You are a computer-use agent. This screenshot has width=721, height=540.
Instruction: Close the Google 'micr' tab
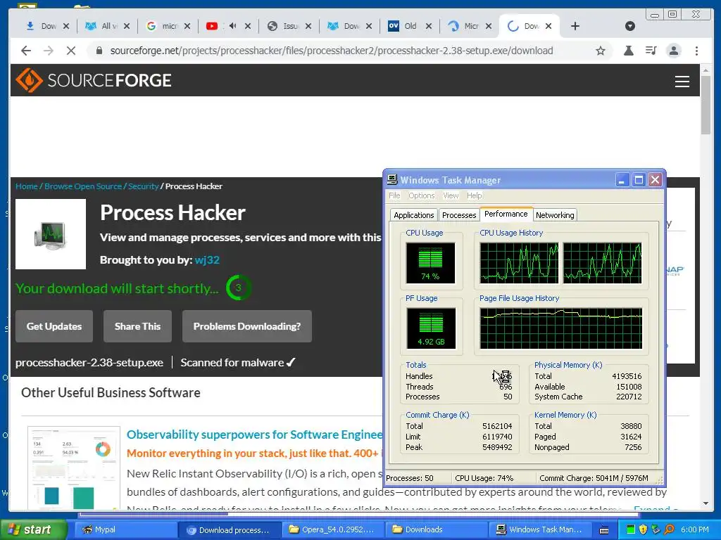pyautogui.click(x=187, y=26)
